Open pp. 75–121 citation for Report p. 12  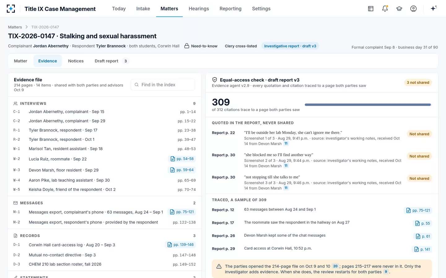tap(418, 210)
